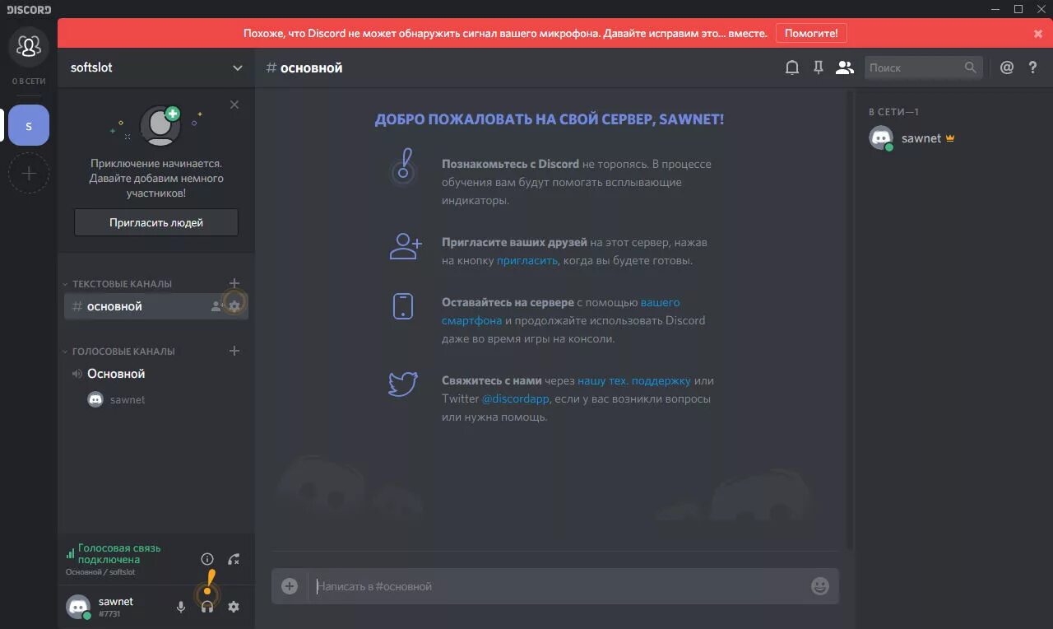Open the @discordapp Twitter link
This screenshot has width=1053, height=629.
[x=516, y=399]
